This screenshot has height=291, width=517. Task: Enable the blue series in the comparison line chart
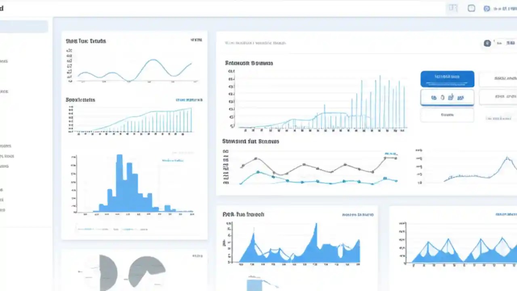click(x=390, y=153)
